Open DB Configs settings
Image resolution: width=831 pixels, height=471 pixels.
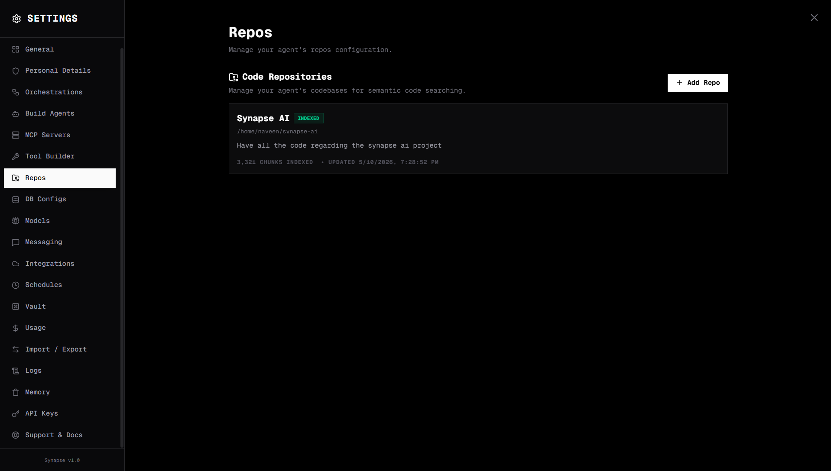point(60,199)
